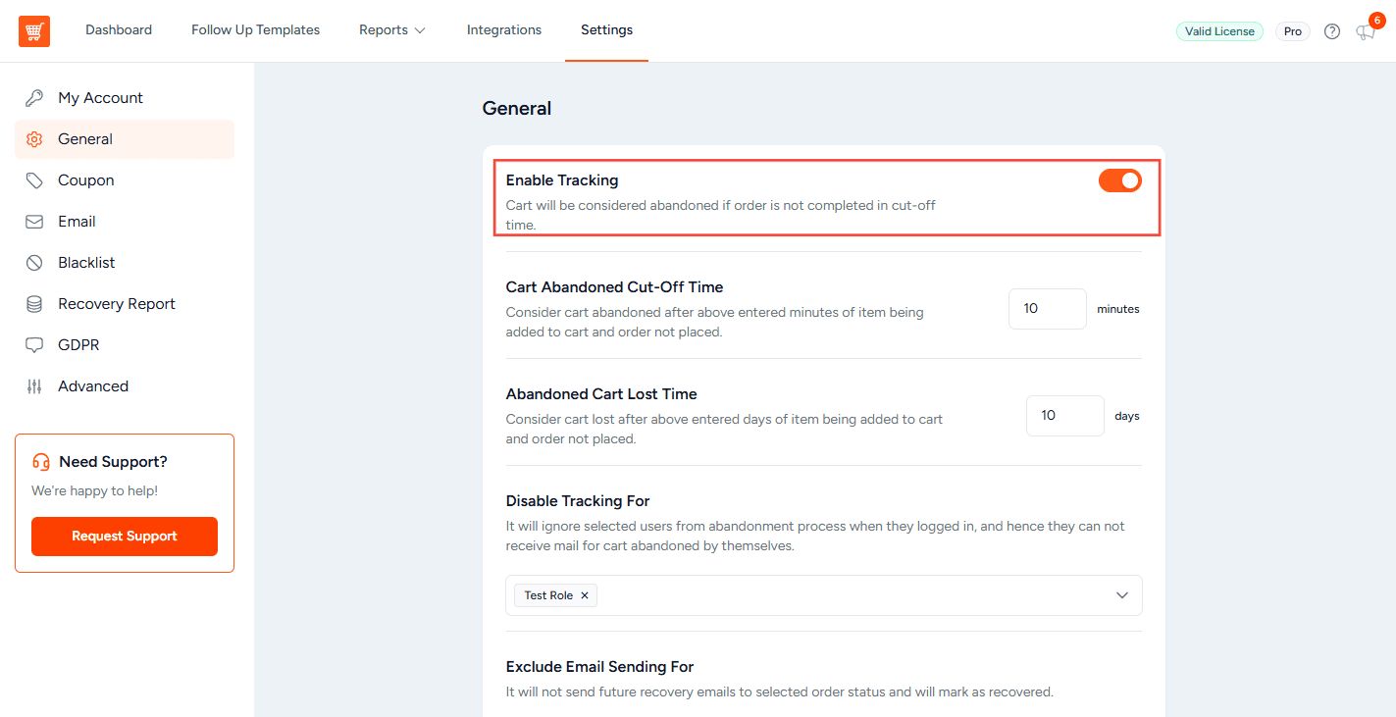Click the minutes unit label
Image resolution: width=1396 pixels, height=717 pixels.
1118,309
